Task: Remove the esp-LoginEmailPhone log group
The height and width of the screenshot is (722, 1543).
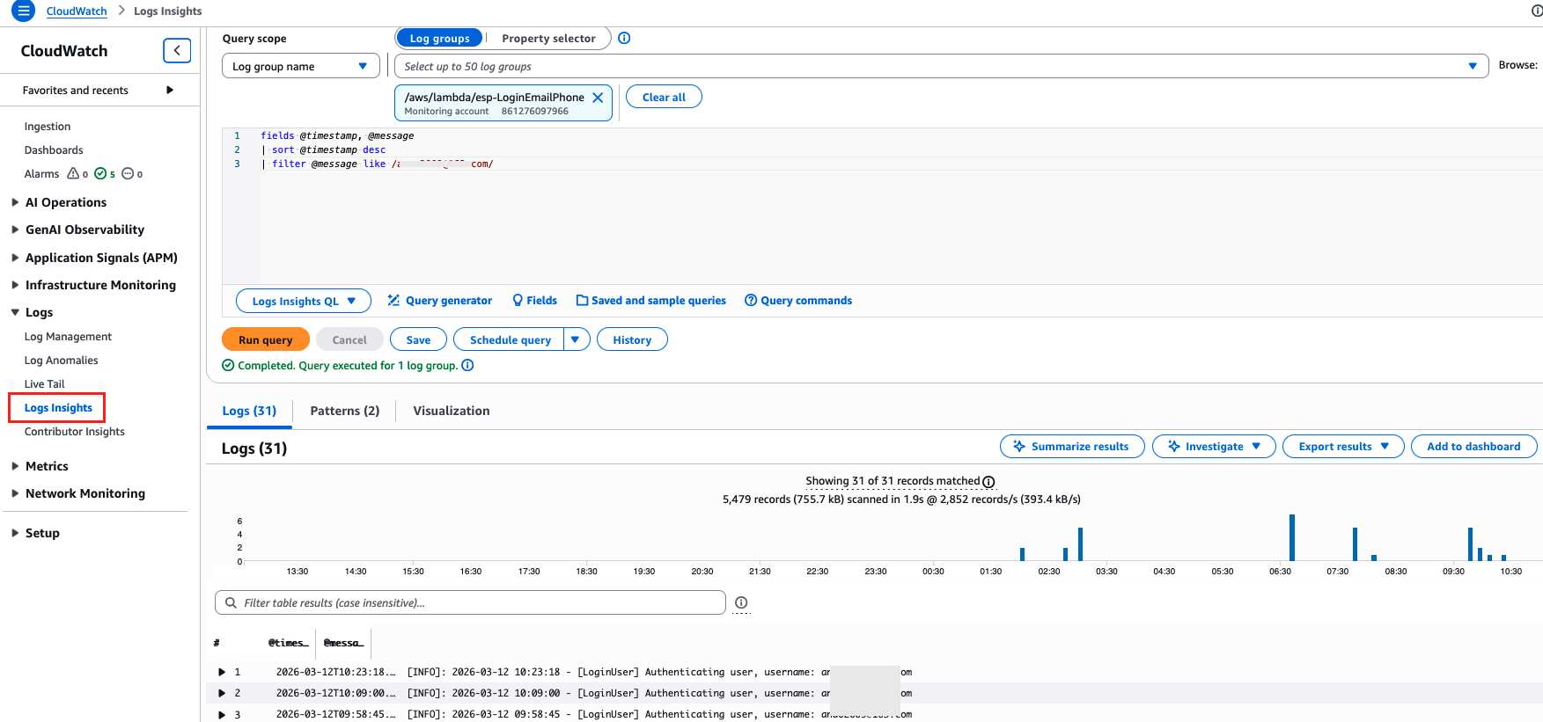Action: [598, 98]
